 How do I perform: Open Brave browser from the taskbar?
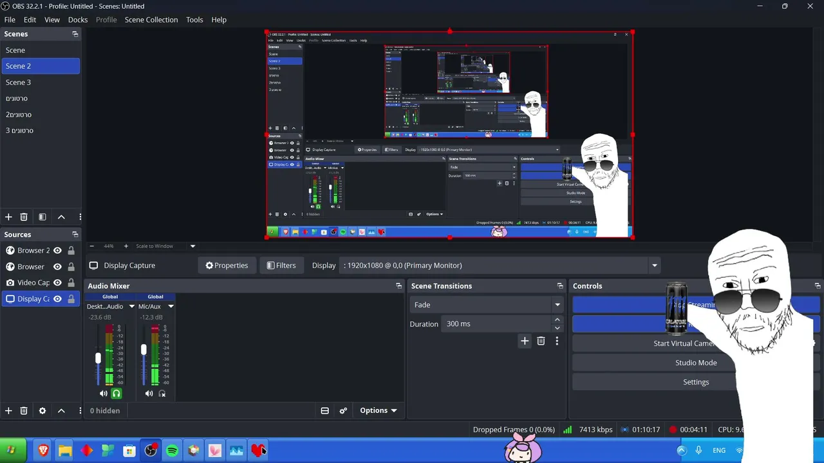point(43,451)
